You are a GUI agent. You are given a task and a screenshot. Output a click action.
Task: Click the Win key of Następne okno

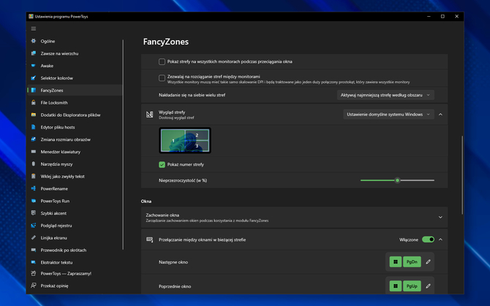tap(396, 262)
